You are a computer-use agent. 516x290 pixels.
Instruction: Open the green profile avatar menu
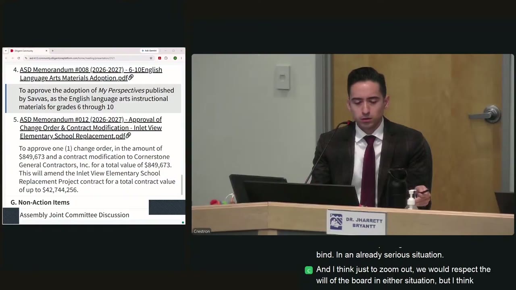click(175, 58)
